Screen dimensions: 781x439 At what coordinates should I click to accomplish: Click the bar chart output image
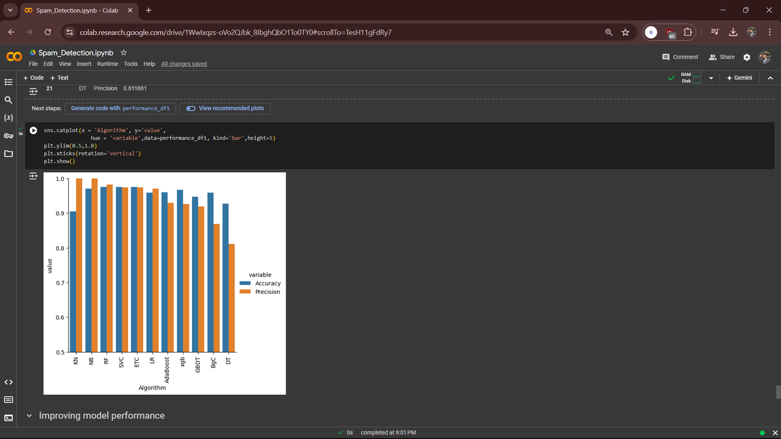click(165, 284)
